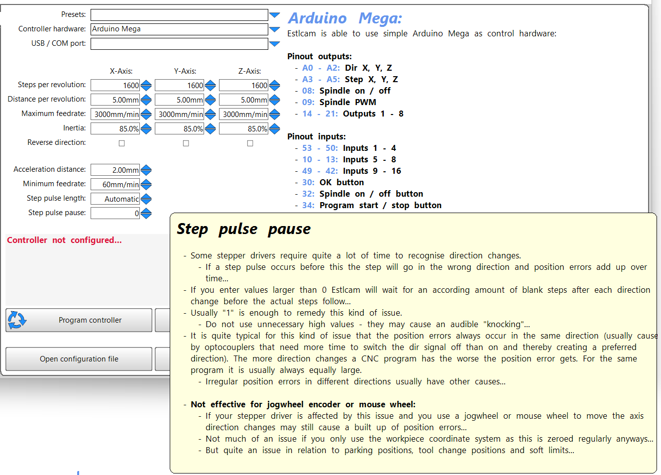The height and width of the screenshot is (475, 661).
Task: Adjust X-Axis distance per revolution stepper
Action: click(146, 100)
